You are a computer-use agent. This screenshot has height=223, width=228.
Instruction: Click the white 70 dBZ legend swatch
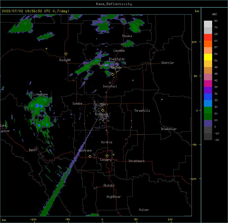[208, 24]
